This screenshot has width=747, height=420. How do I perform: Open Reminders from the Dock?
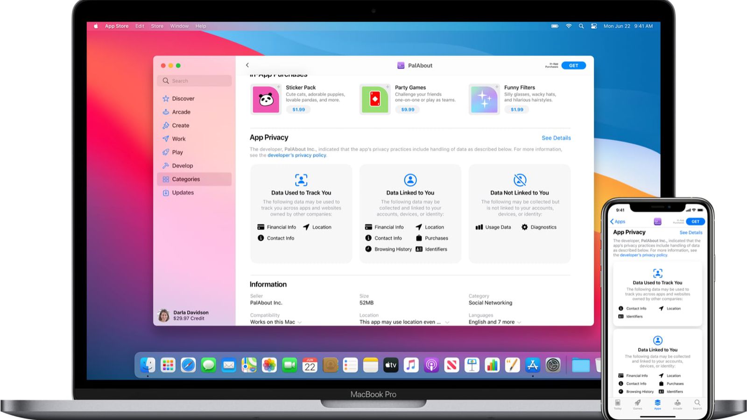350,365
